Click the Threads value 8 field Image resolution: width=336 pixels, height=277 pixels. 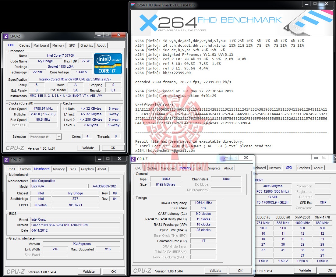[116, 136]
